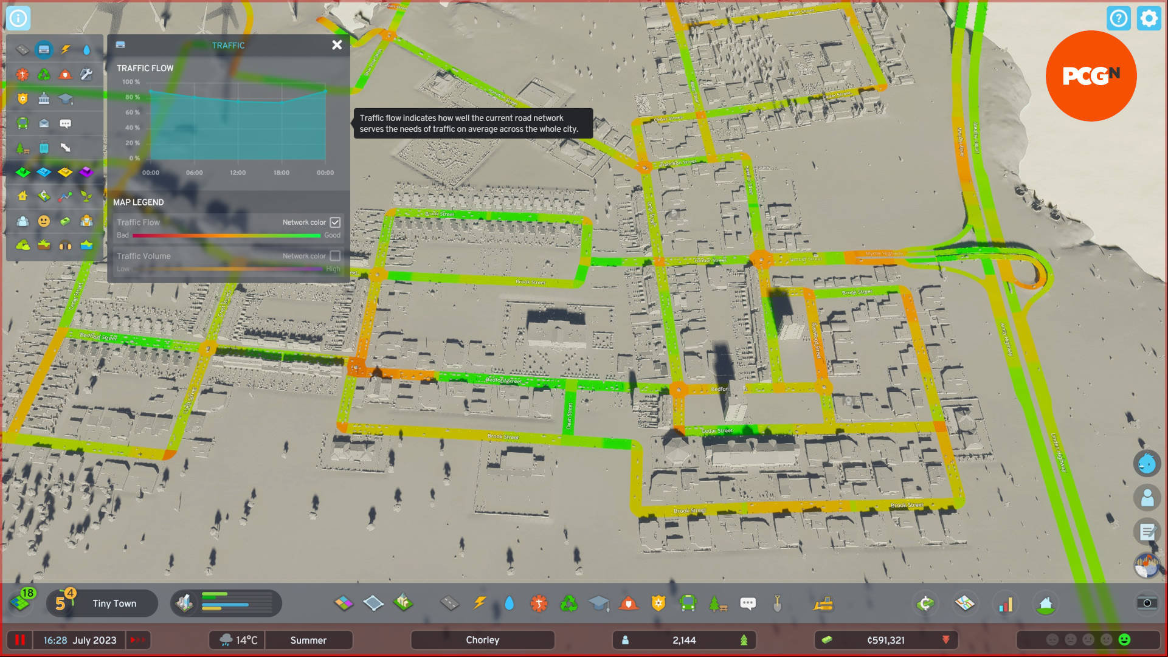This screenshot has width=1168, height=657.
Task: Open the ground pollution info view
Action: click(44, 245)
